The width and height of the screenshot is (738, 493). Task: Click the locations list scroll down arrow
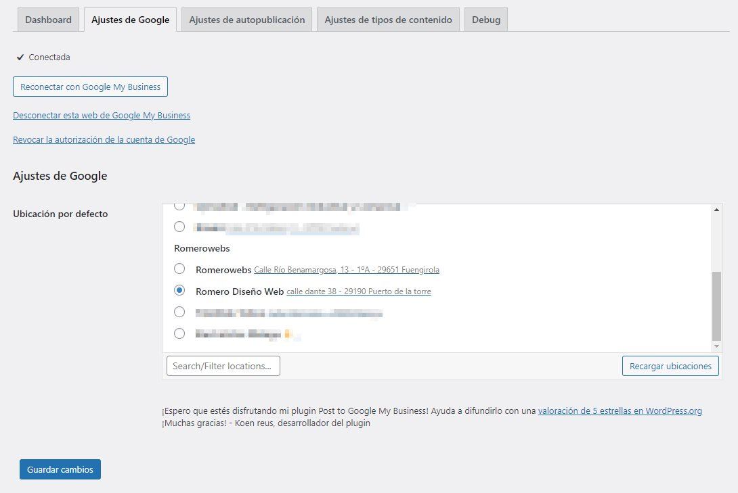[717, 346]
